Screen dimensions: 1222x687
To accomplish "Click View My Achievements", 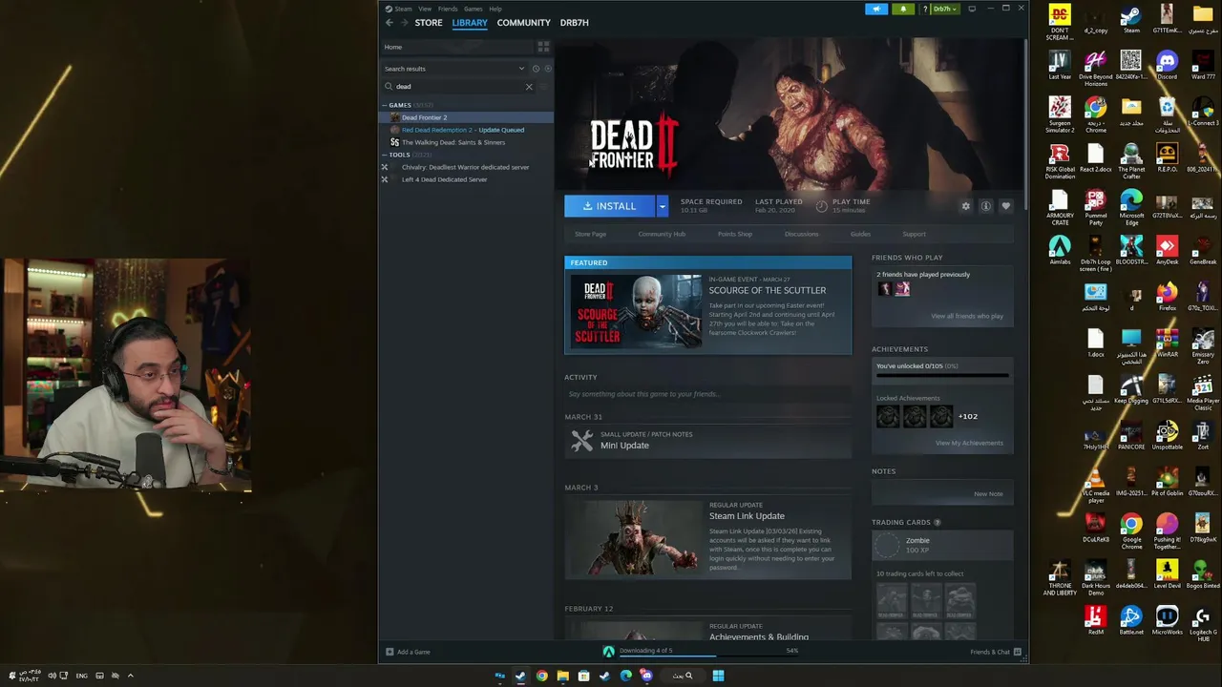I will point(969,443).
